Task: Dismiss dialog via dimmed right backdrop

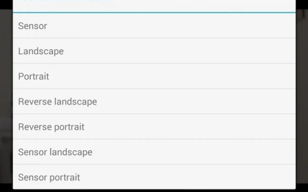Action: 302,97
